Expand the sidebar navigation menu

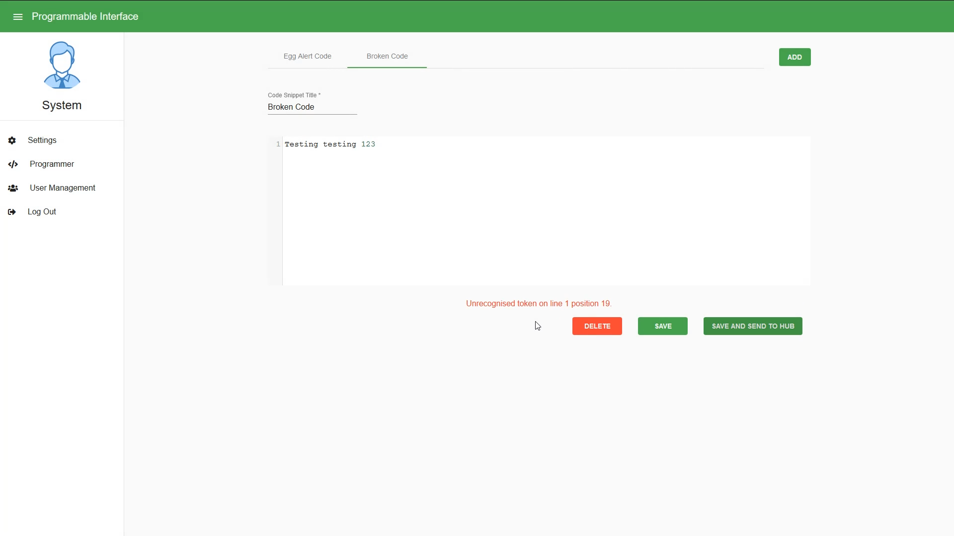[18, 16]
